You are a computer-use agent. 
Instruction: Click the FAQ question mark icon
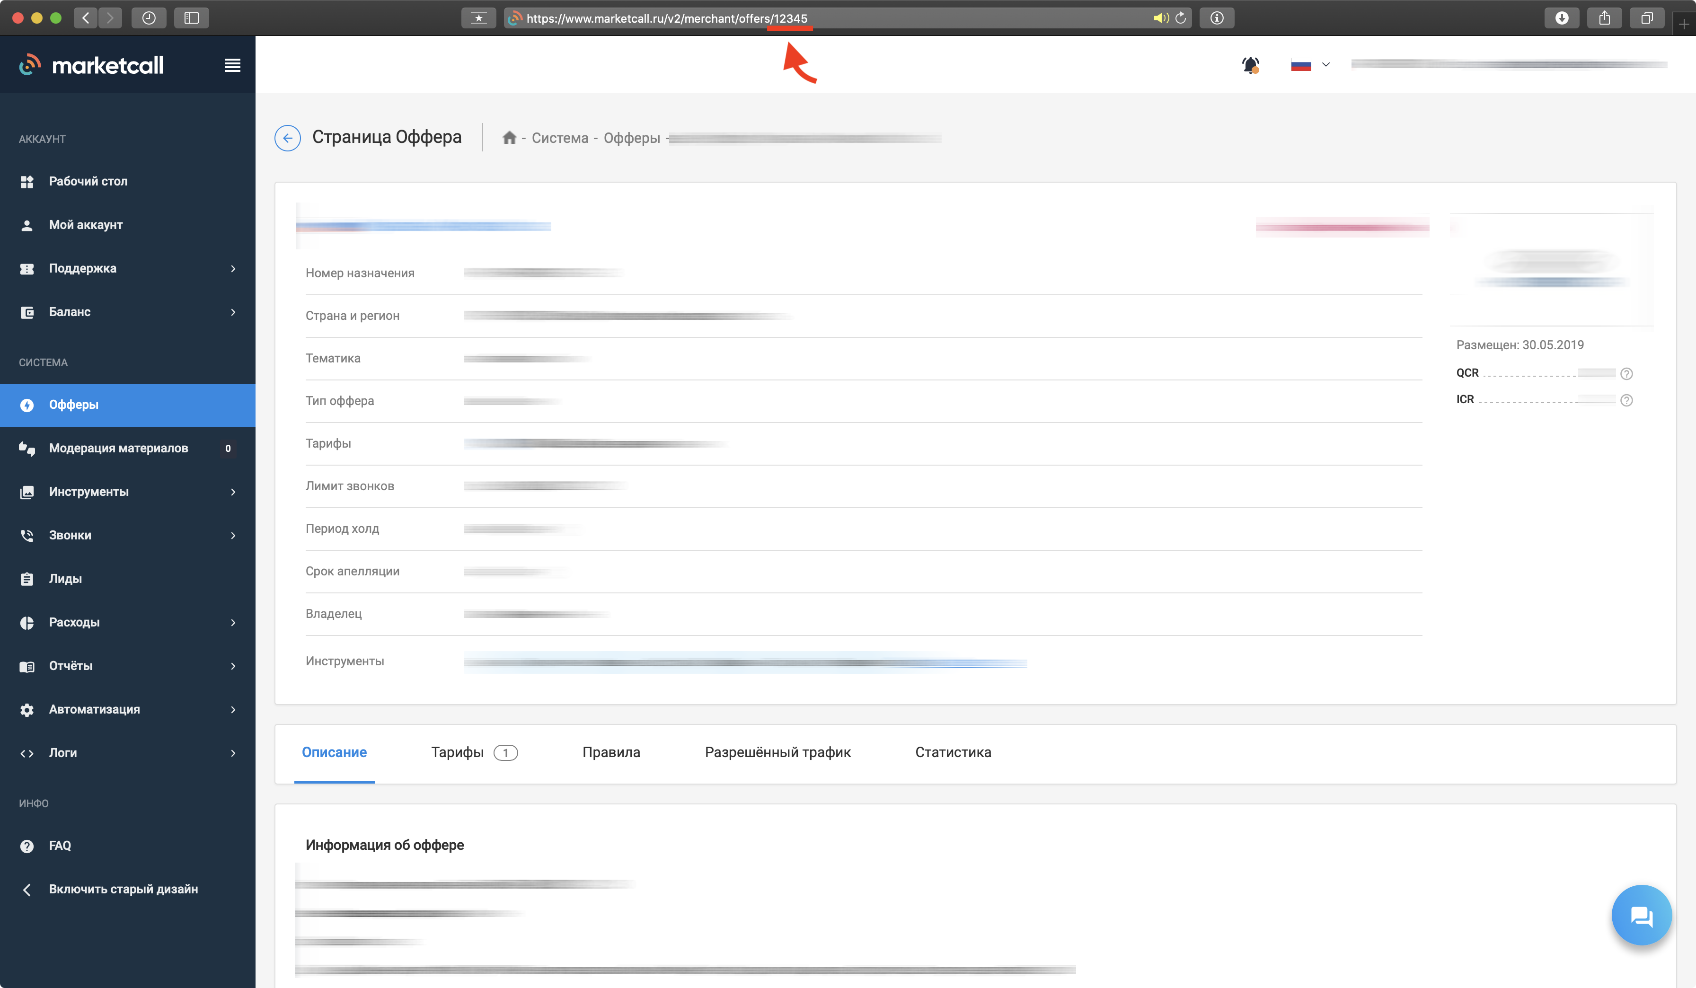27,846
